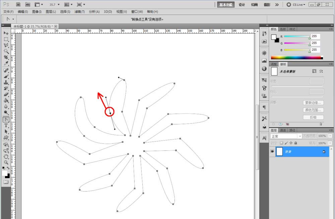
Task: Select the Rectangular Marquee tool
Action: 6,39
